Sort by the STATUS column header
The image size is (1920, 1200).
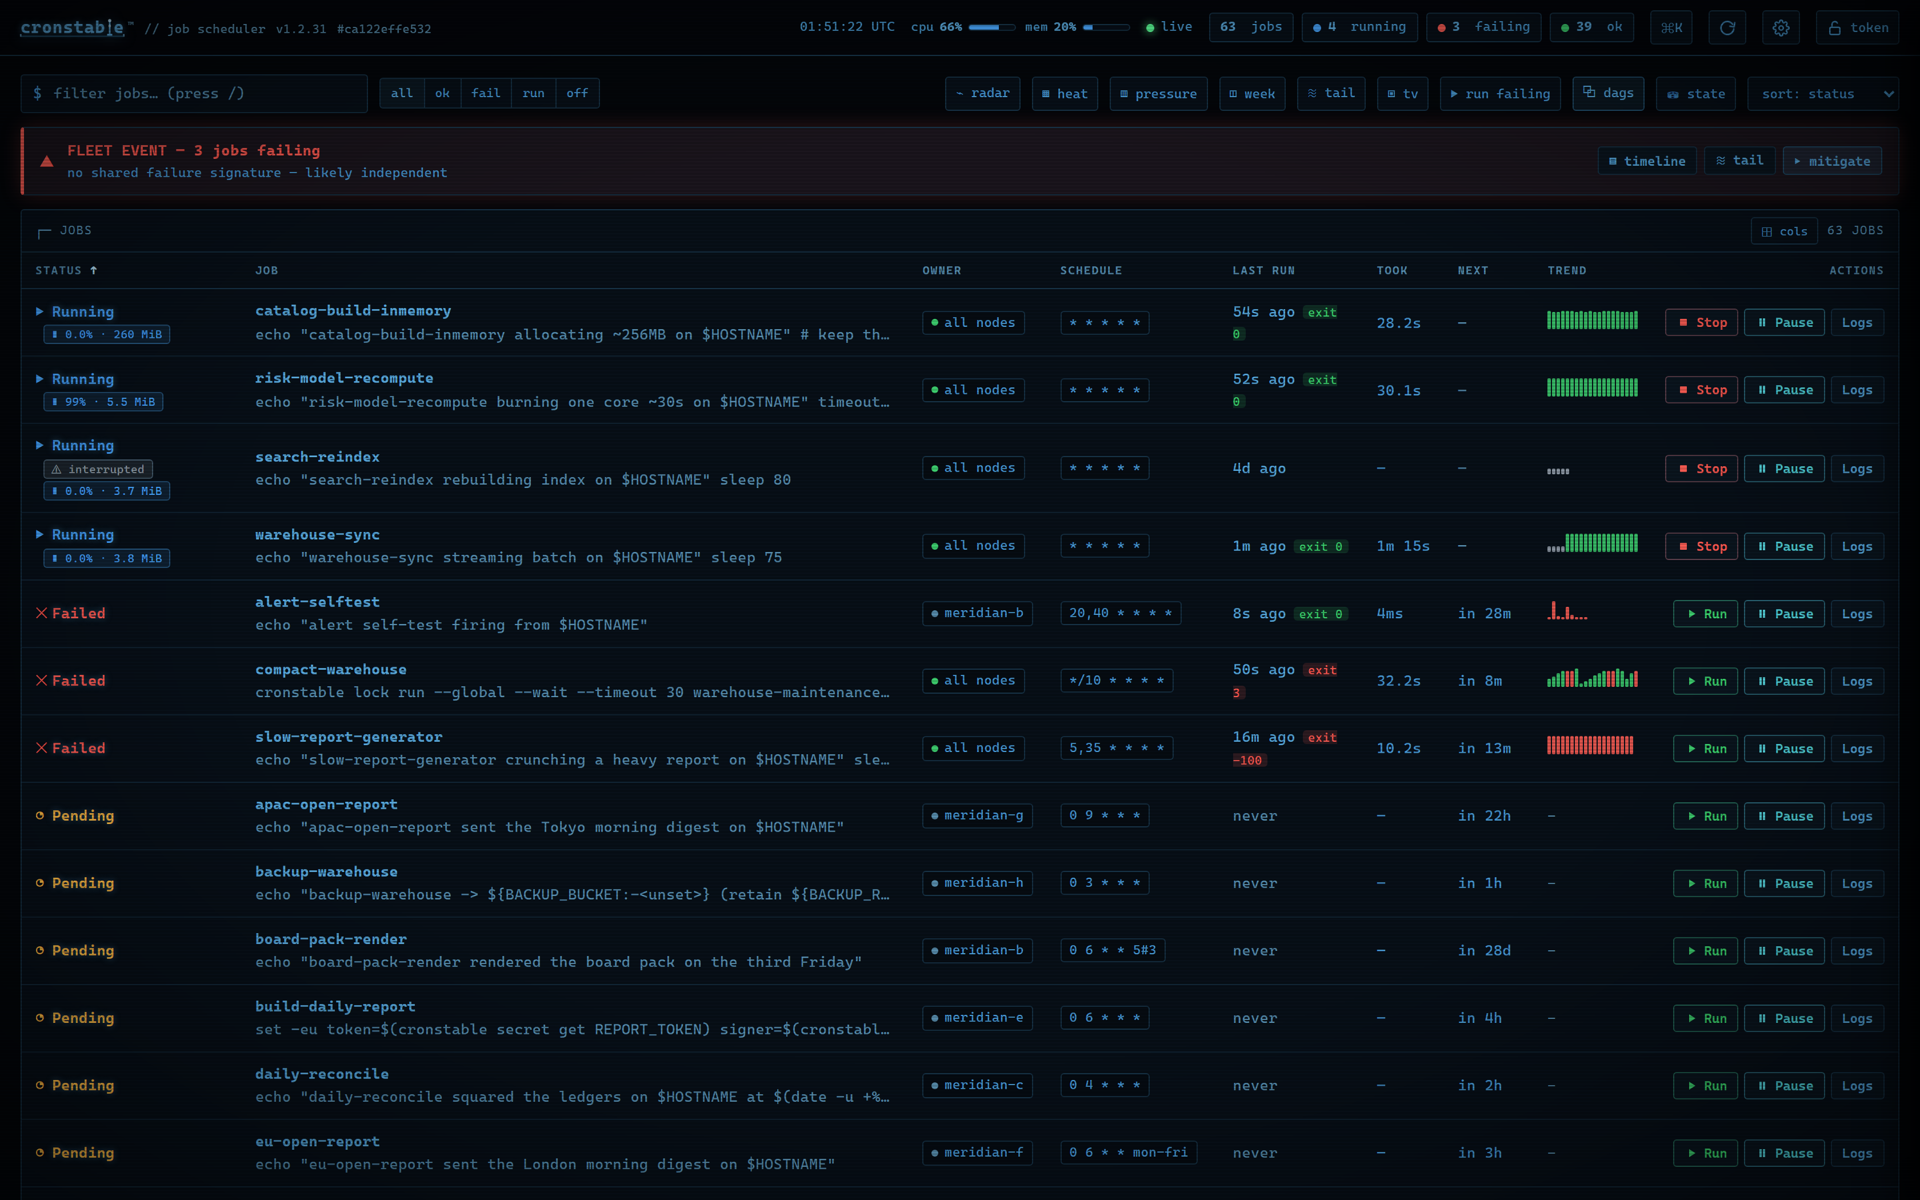click(x=66, y=271)
